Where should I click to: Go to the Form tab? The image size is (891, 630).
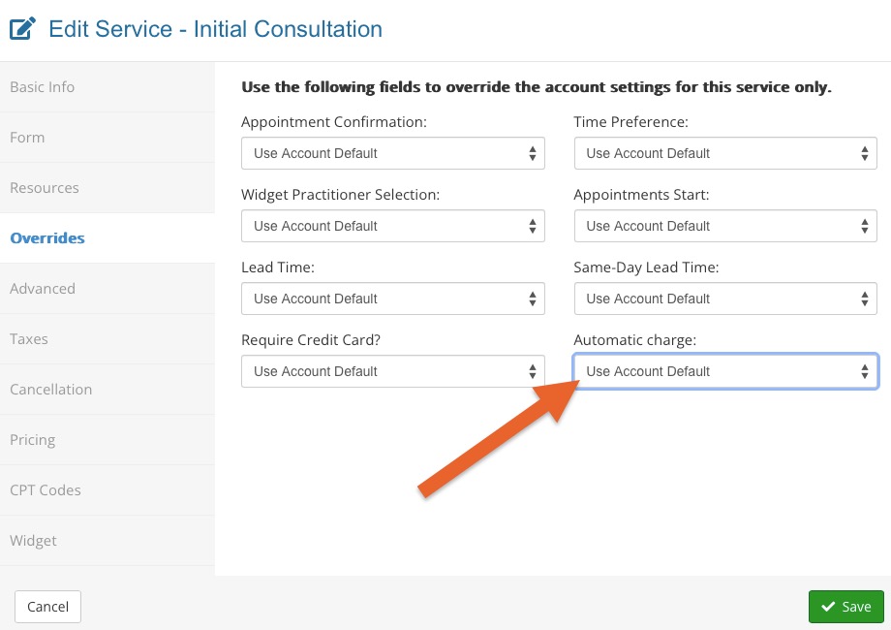[x=108, y=138]
